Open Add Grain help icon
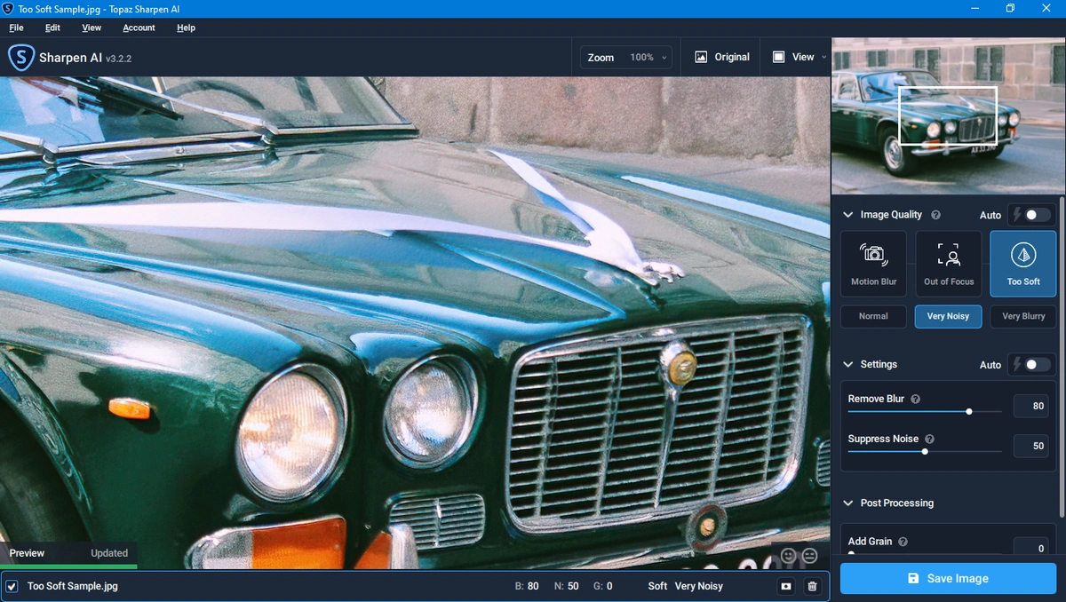This screenshot has height=602, width=1066. coord(903,542)
